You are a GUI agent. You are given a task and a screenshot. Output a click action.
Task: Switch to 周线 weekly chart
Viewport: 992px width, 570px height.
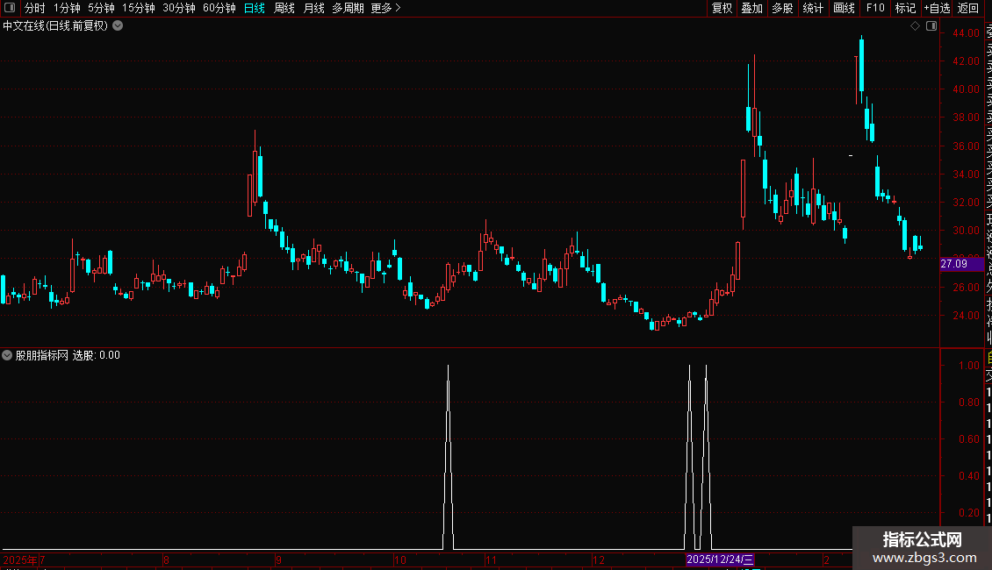coord(284,8)
